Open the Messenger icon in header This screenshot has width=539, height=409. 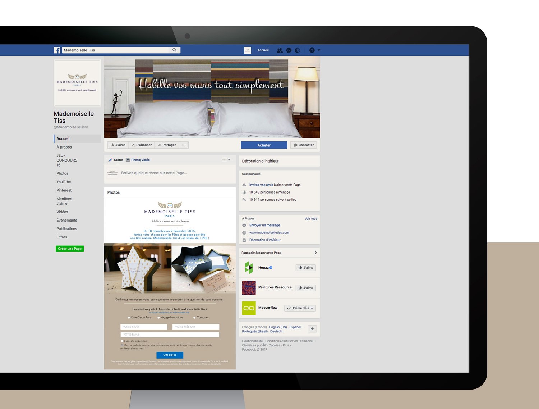coord(289,50)
